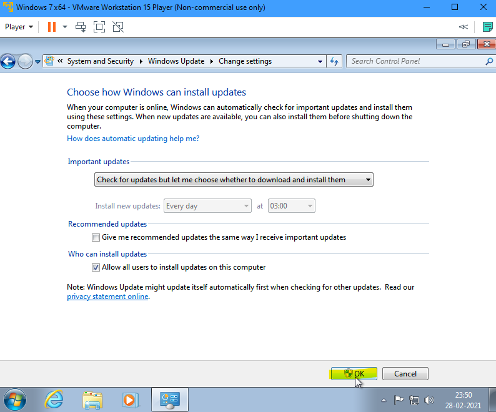
Task: Click Control Panel taskbar button
Action: point(170,400)
